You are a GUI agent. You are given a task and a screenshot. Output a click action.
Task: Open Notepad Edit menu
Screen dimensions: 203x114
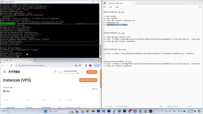tap(110, 7)
